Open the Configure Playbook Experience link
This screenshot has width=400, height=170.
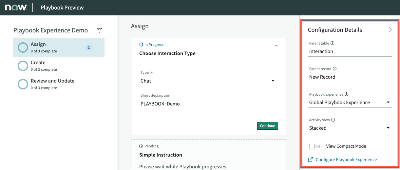click(x=346, y=160)
